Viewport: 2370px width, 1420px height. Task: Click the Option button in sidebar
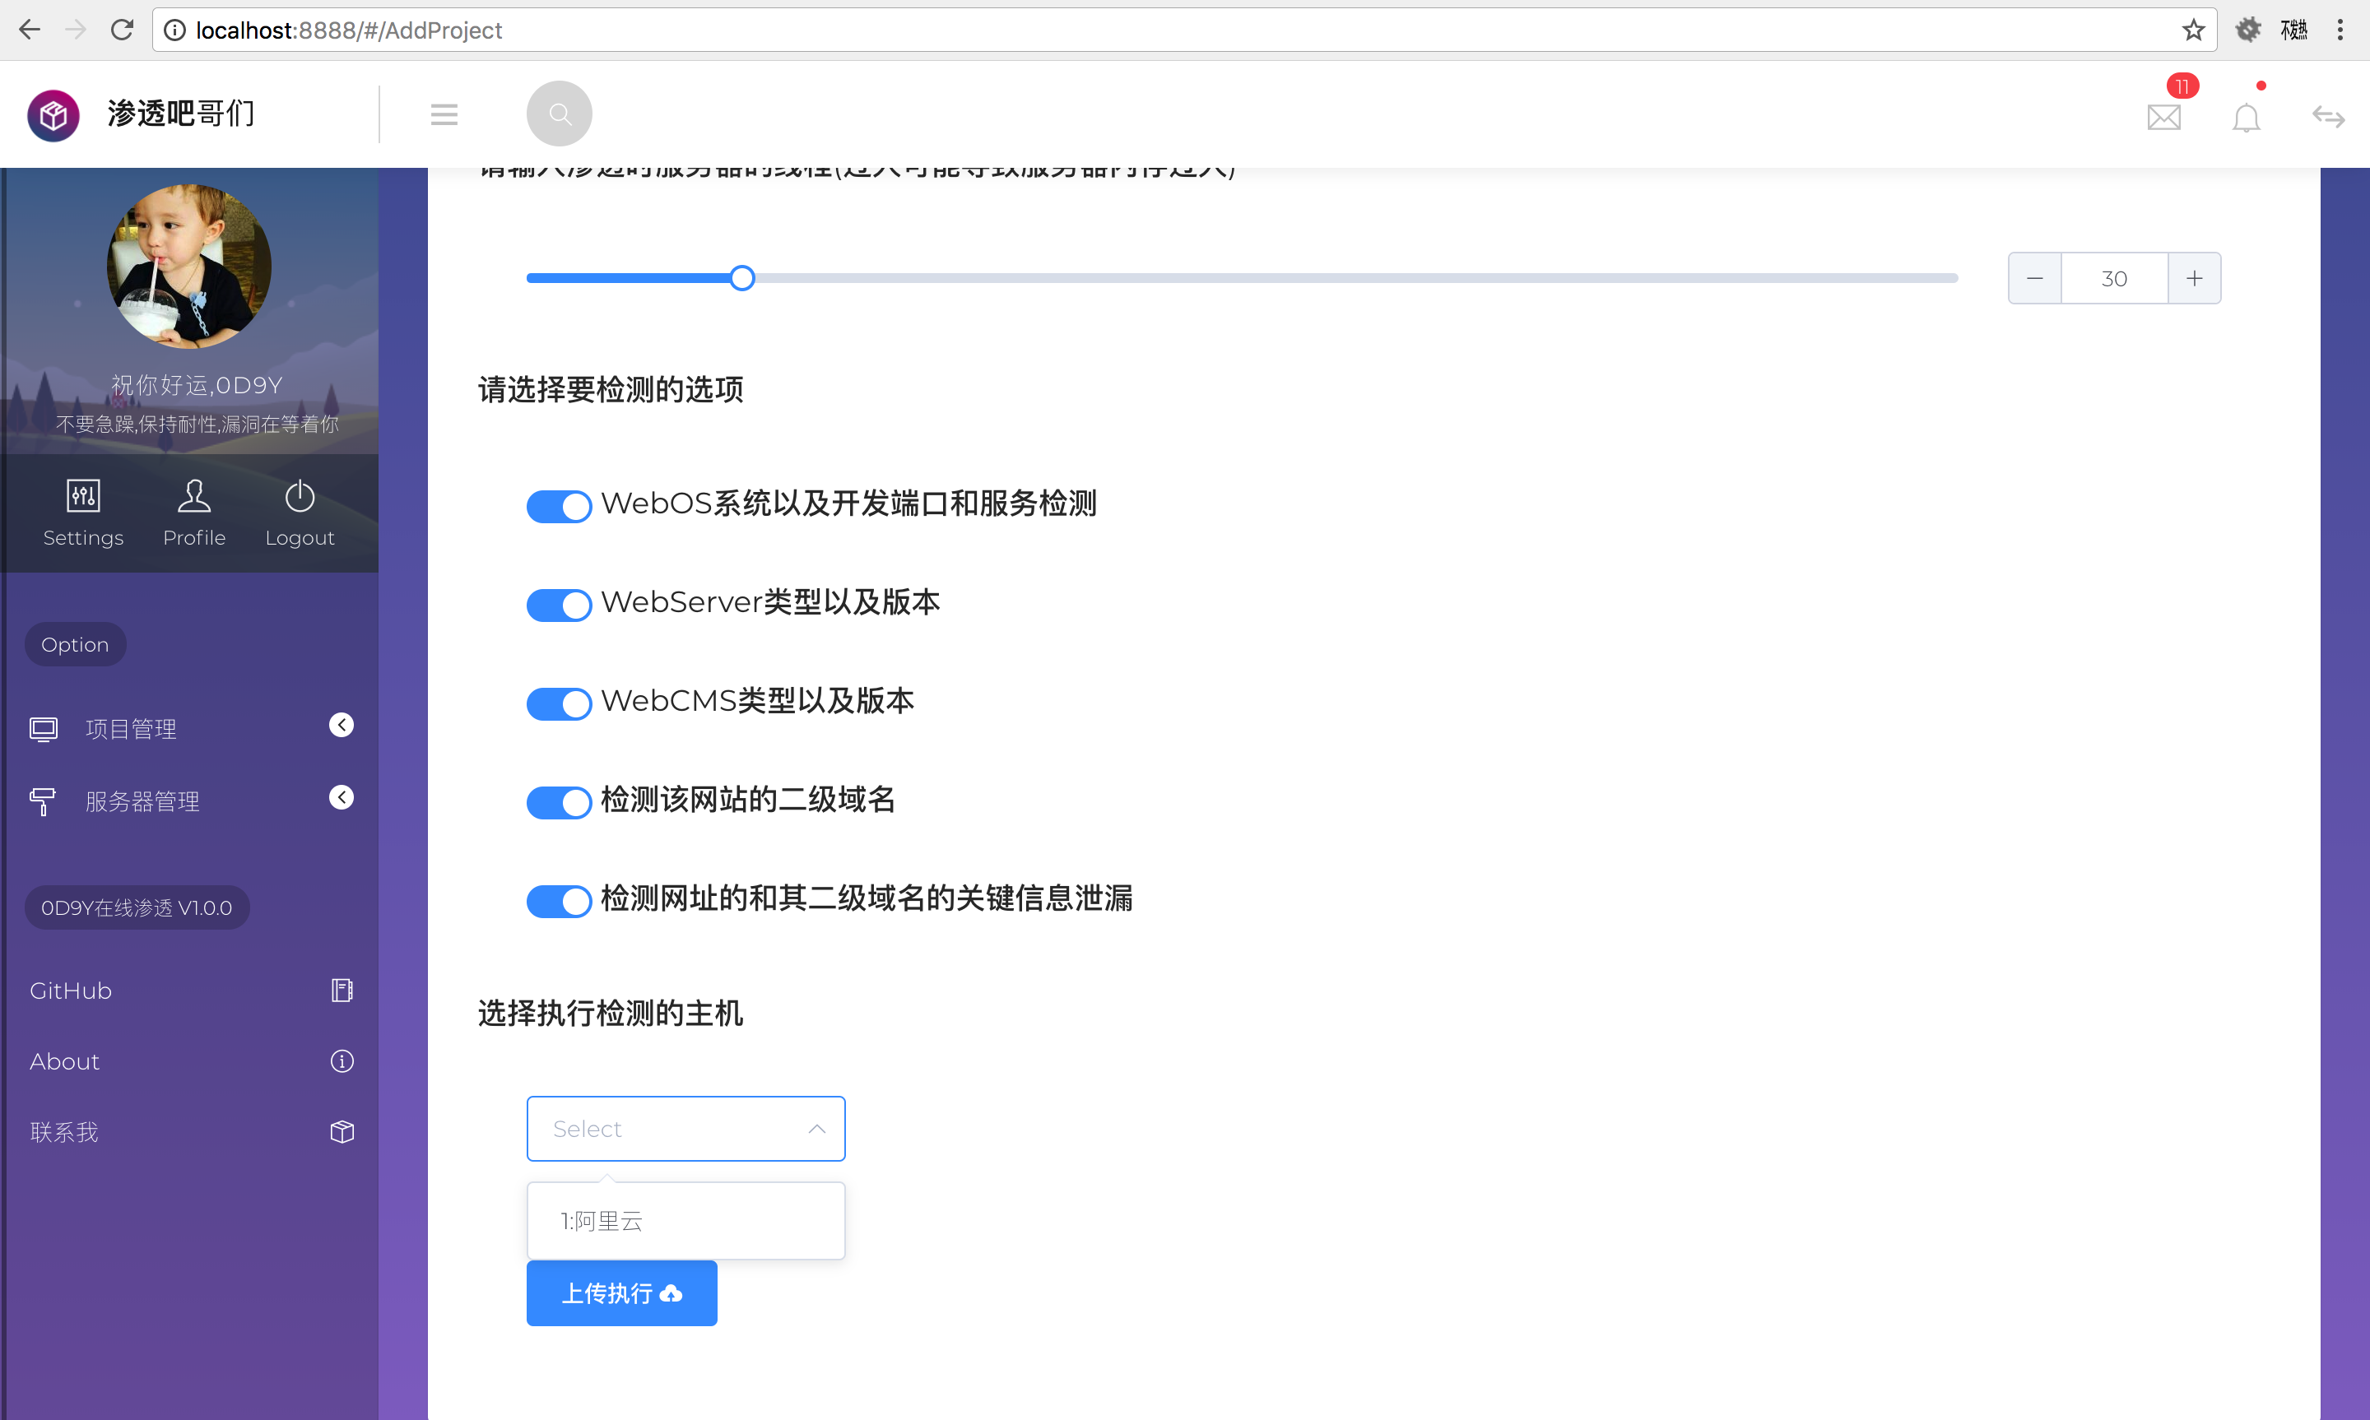pos(75,644)
